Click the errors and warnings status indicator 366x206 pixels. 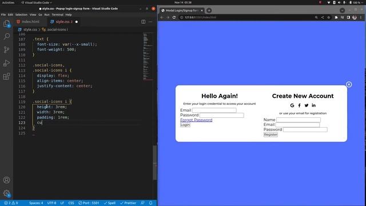point(11,203)
